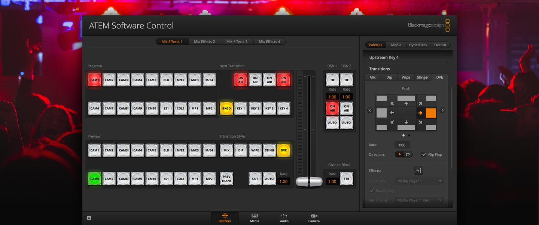This screenshot has width=539, height=225.
Task: Check the Enable Key option
Action: 372,190
